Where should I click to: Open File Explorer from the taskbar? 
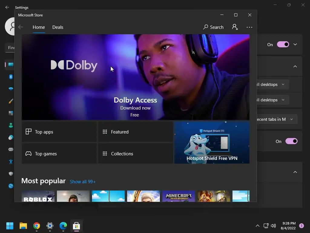pos(23,226)
